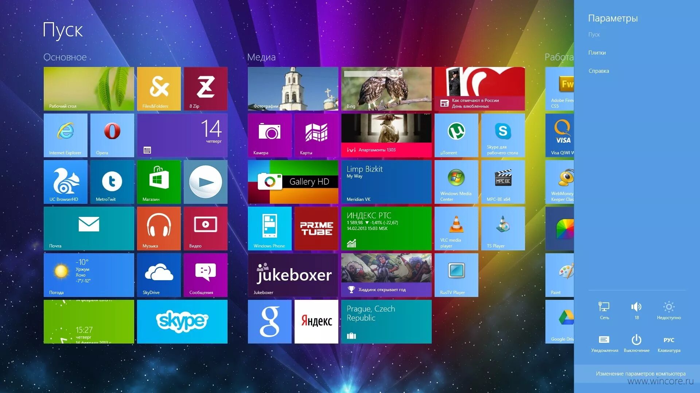Open Изменение параметров компьютера link
700x393 pixels.
pos(641,374)
